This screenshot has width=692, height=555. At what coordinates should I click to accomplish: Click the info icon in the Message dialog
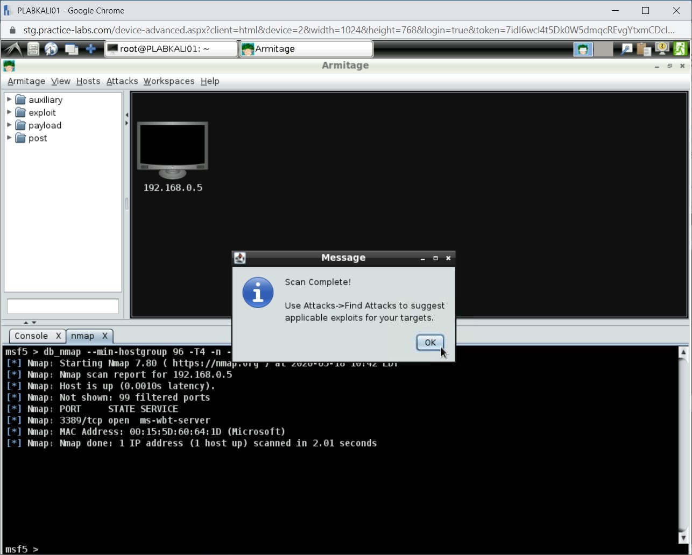[258, 293]
